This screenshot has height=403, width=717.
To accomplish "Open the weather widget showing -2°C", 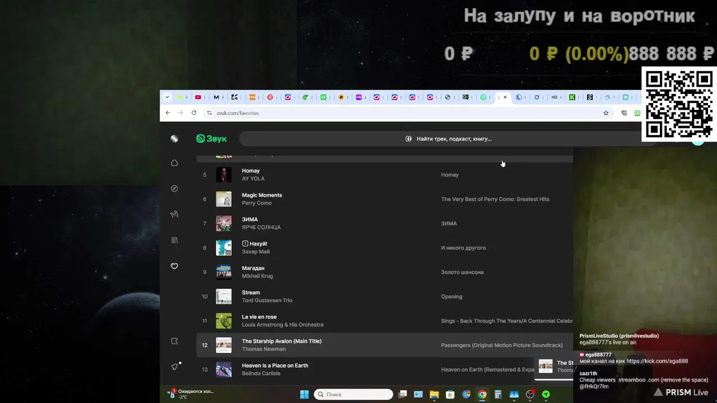I will pos(192,394).
